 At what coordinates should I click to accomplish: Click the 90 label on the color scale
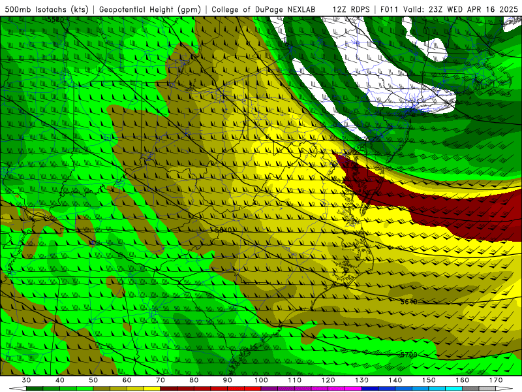(228, 380)
